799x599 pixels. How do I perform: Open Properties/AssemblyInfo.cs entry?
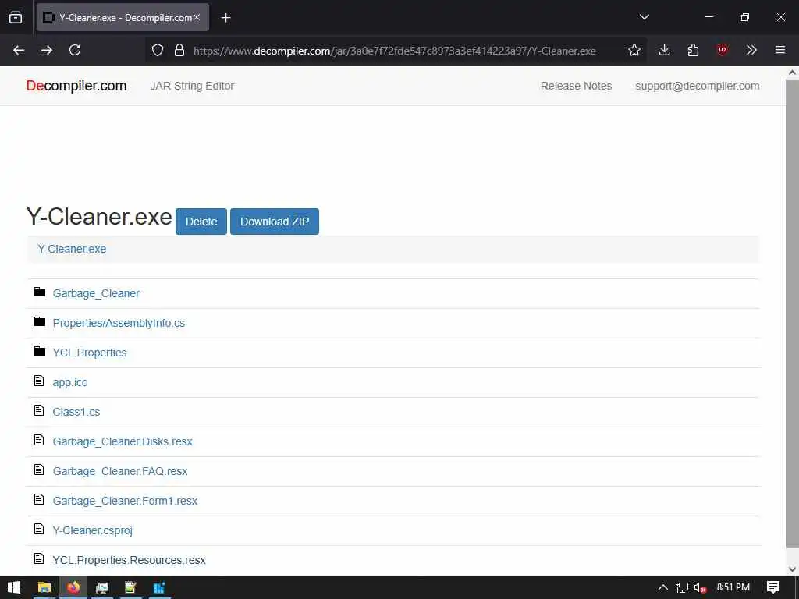tap(119, 323)
